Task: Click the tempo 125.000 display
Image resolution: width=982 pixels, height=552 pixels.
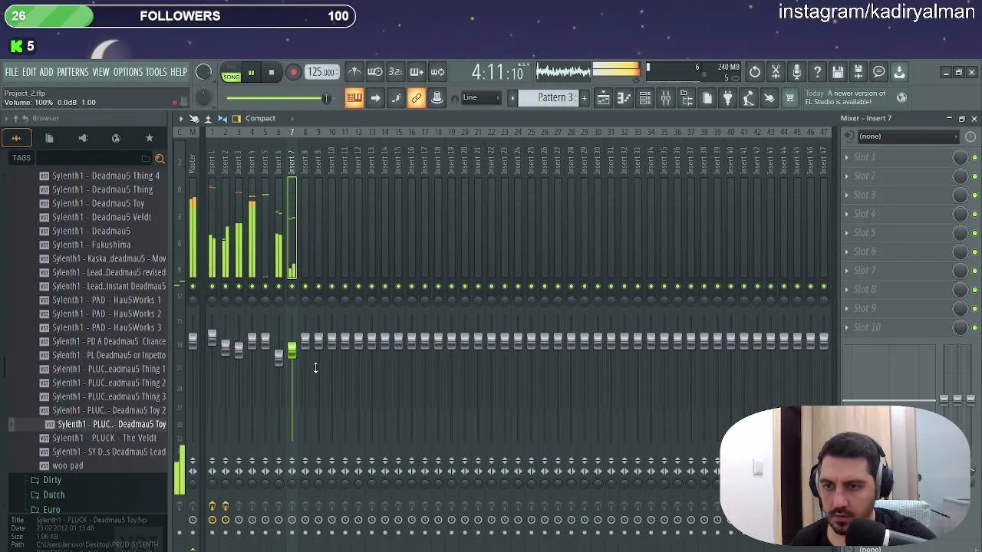Action: (321, 72)
